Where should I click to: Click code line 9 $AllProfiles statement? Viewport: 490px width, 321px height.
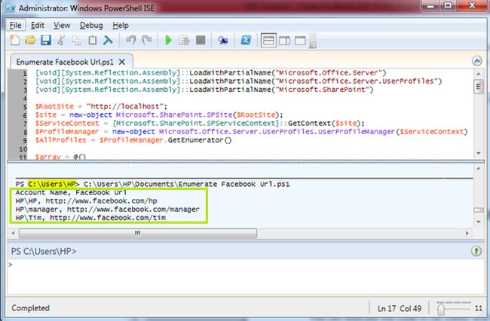[133, 140]
